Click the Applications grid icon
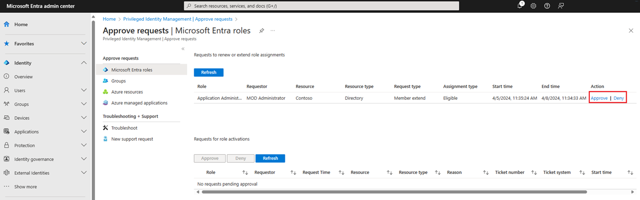Image resolution: width=640 pixels, height=200 pixels. (x=7, y=132)
